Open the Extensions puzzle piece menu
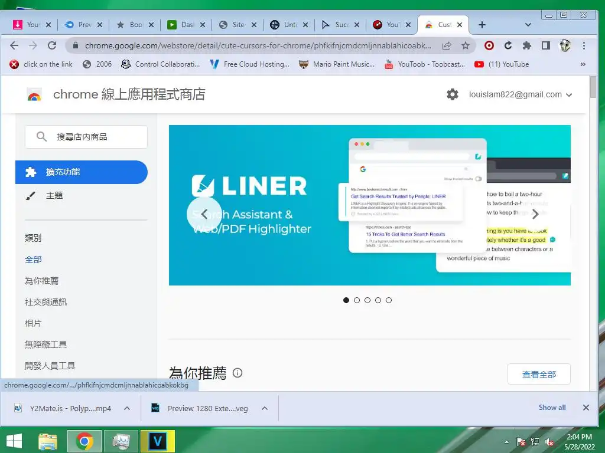This screenshot has width=605, height=453. pos(526,46)
